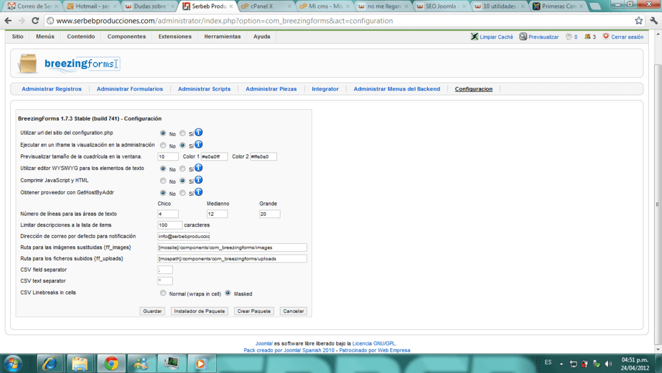Screen dimensions: 662x373
Task: Open the Contenido menu
Action: pos(81,37)
